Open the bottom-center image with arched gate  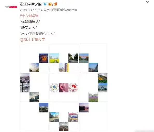point(64,117)
